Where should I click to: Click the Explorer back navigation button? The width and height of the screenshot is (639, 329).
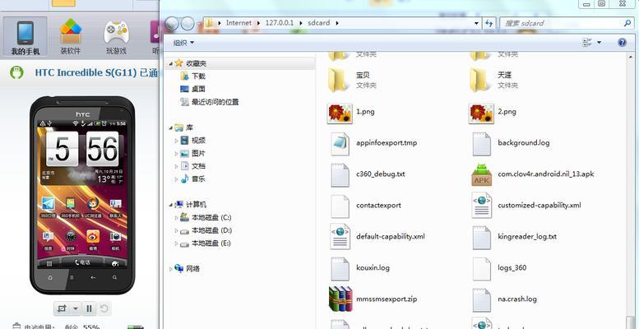point(172,24)
